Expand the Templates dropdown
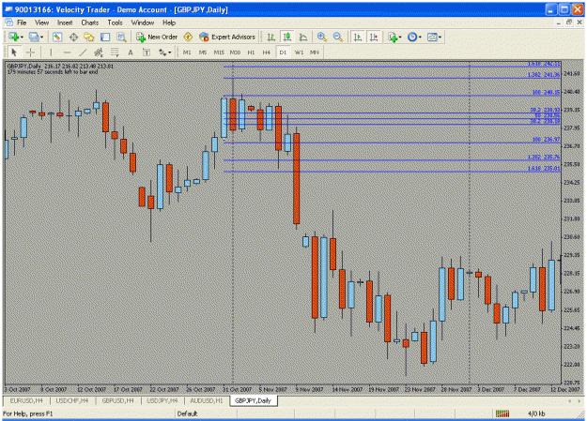587x421 pixels. [x=440, y=38]
